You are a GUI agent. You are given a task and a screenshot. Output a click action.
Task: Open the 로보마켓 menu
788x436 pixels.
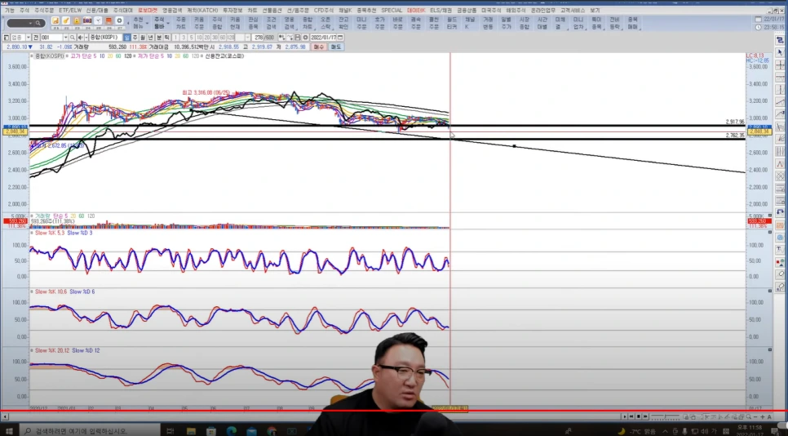click(148, 10)
